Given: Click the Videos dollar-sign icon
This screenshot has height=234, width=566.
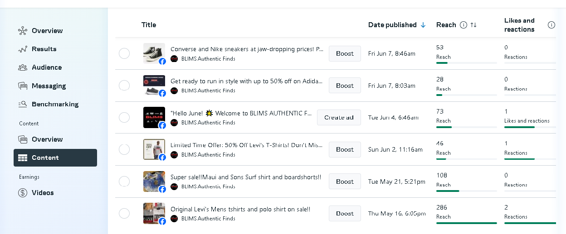Looking at the screenshot, I should coord(23,193).
